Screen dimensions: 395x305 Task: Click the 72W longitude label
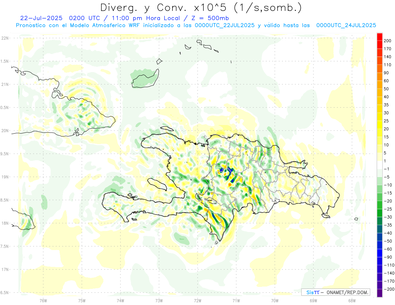[197, 300]
